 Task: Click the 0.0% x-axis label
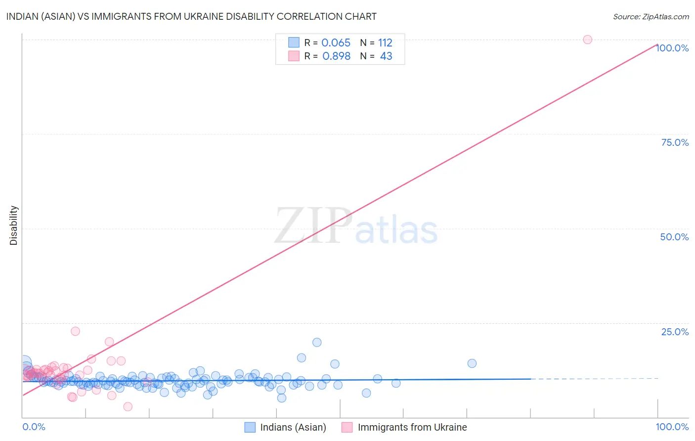pyautogui.click(x=34, y=427)
